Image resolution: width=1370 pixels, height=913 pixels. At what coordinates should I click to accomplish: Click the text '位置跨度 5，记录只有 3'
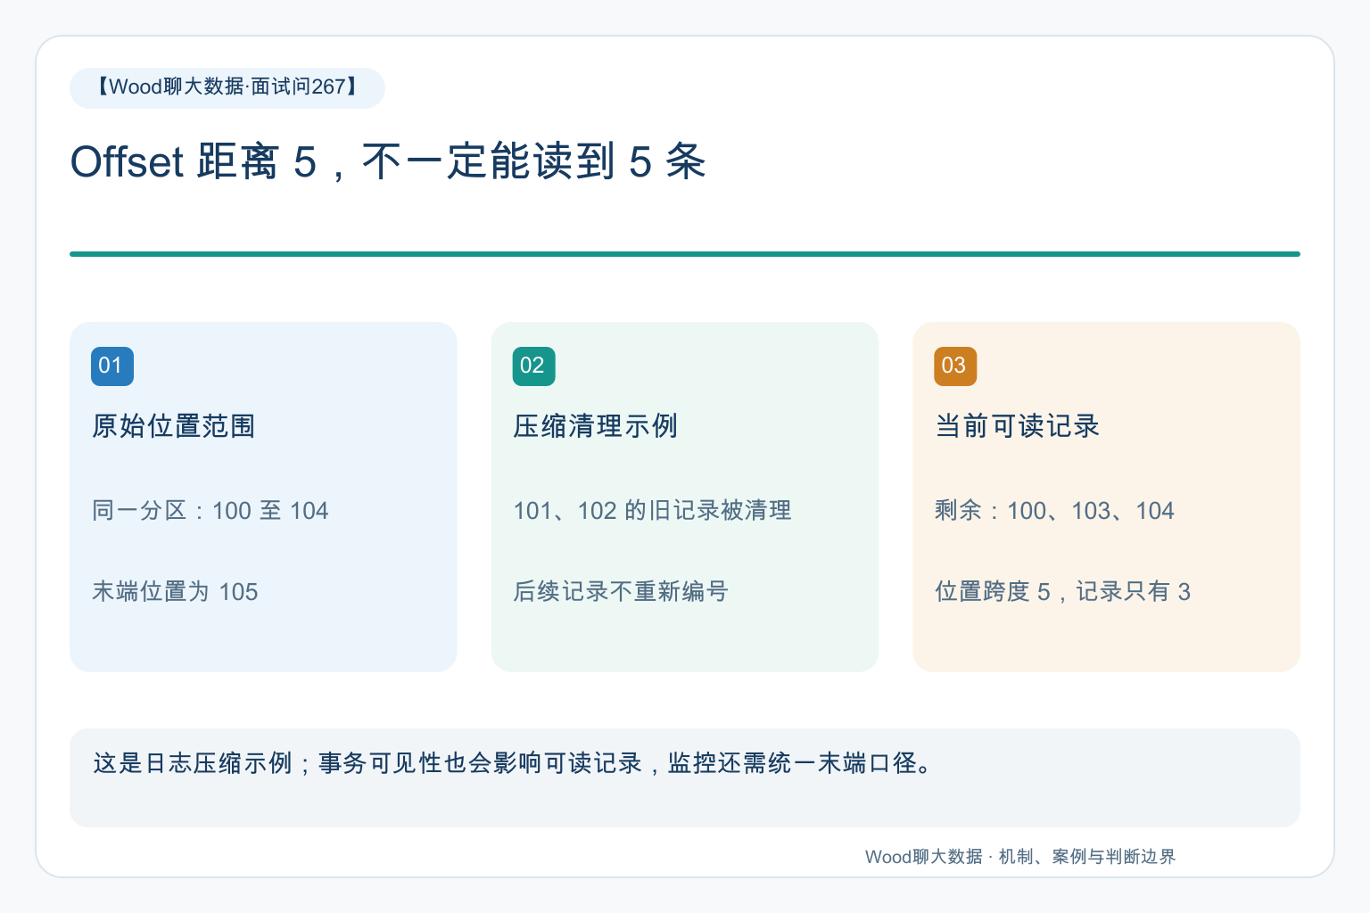tap(1062, 592)
